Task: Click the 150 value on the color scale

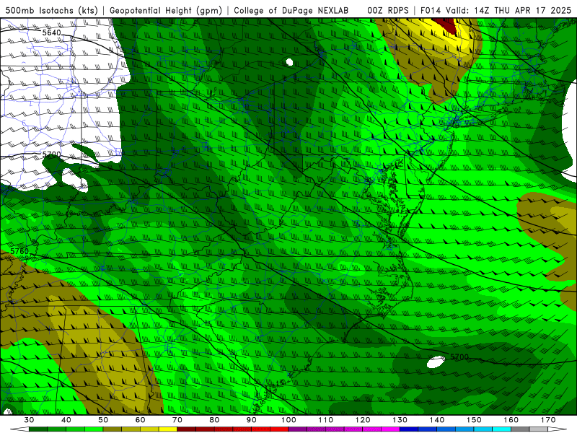Action: coord(474,420)
